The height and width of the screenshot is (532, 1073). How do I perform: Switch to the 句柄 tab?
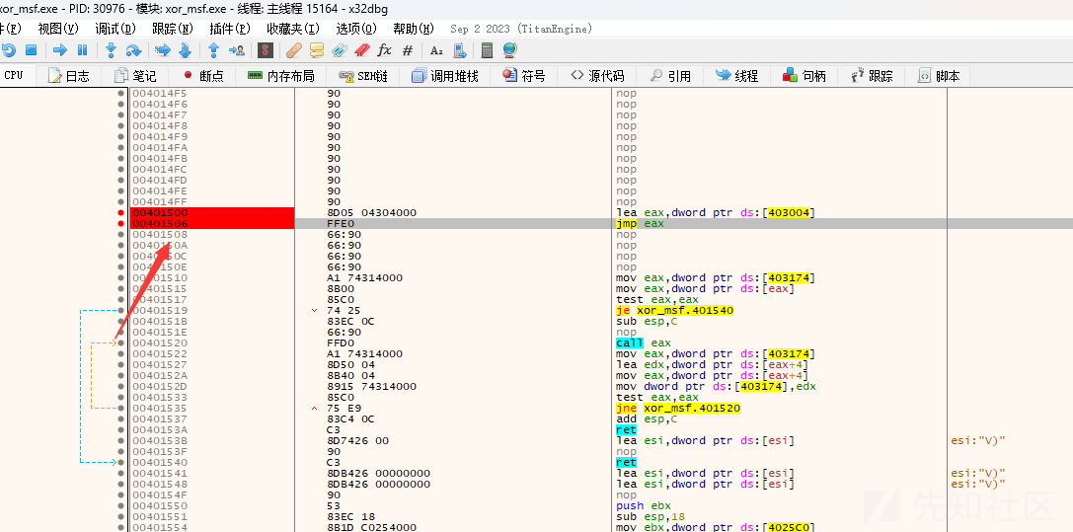[x=805, y=76]
